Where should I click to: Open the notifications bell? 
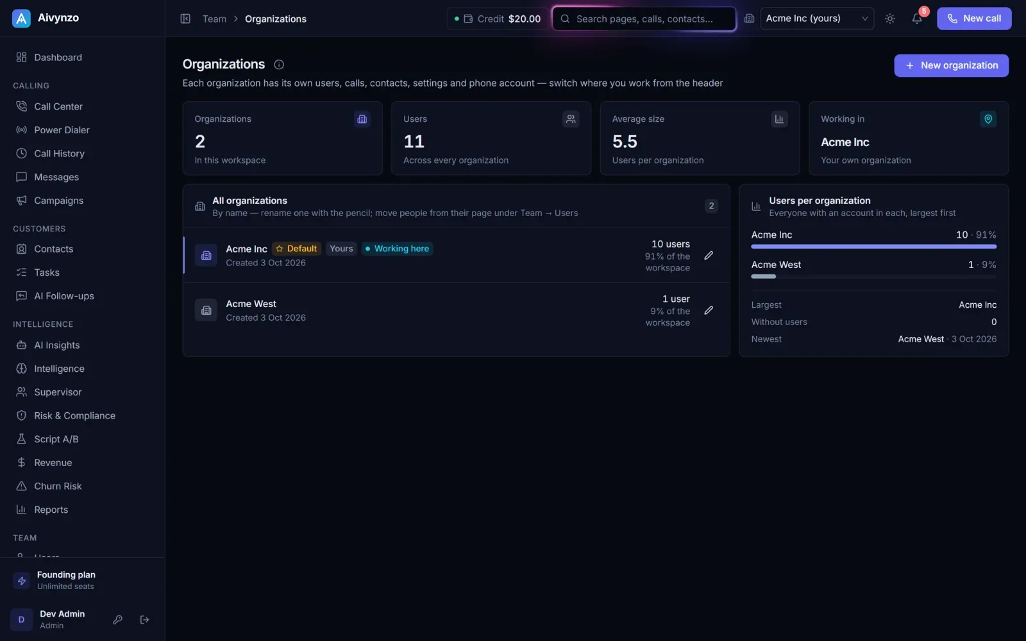click(x=917, y=19)
